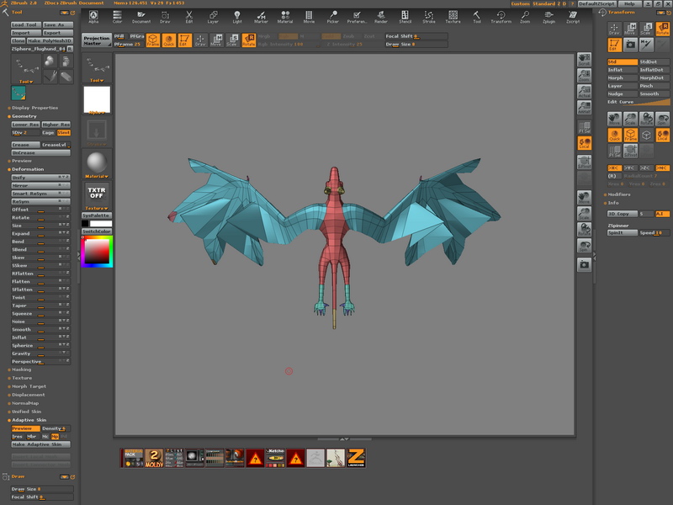
Task: Open the Material selector dropdown
Action: point(97,164)
